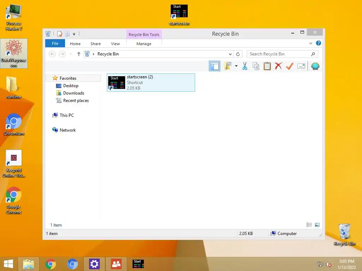Switch to the Home ribbon tab
The height and width of the screenshot is (271, 362).
[75, 44]
